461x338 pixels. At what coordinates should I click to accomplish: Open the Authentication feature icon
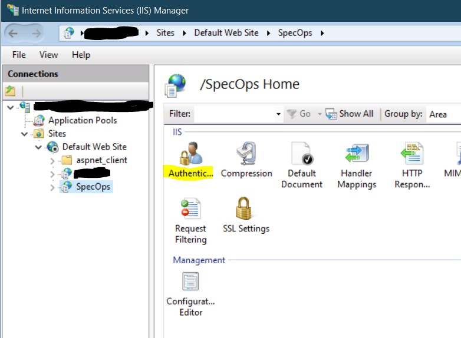pyautogui.click(x=190, y=153)
